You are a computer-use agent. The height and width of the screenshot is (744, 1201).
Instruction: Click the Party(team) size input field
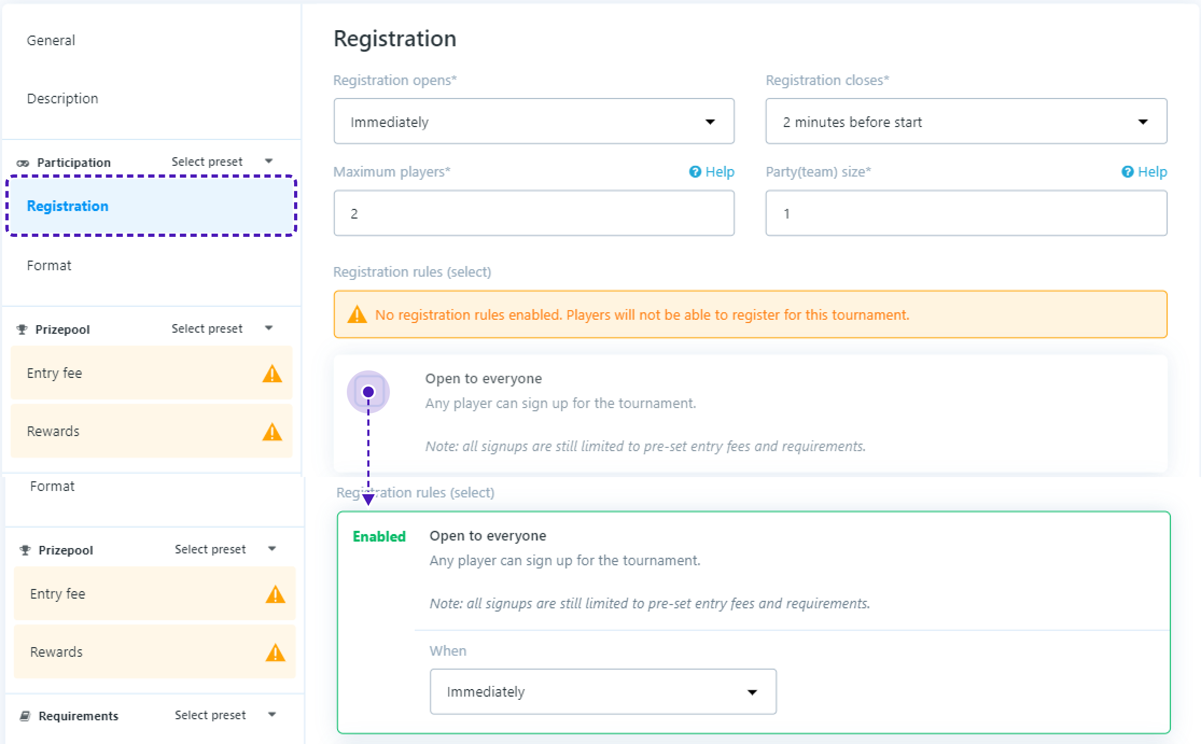click(966, 213)
